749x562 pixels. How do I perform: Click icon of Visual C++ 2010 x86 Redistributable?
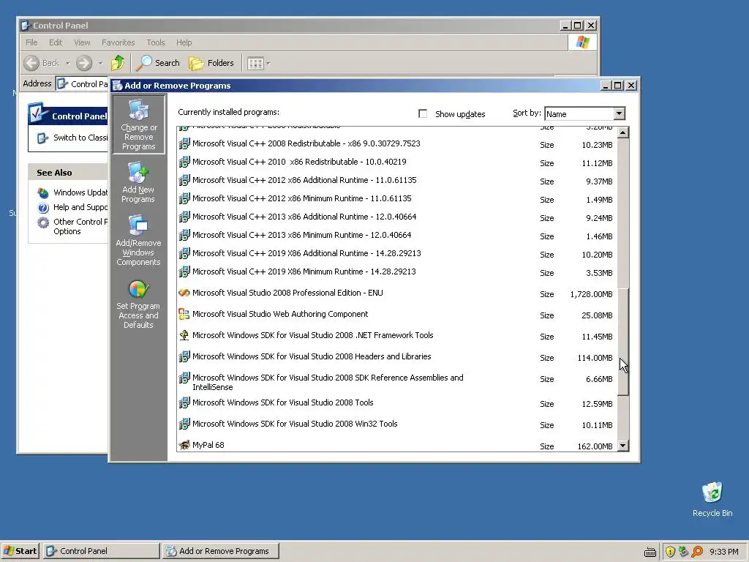(184, 162)
